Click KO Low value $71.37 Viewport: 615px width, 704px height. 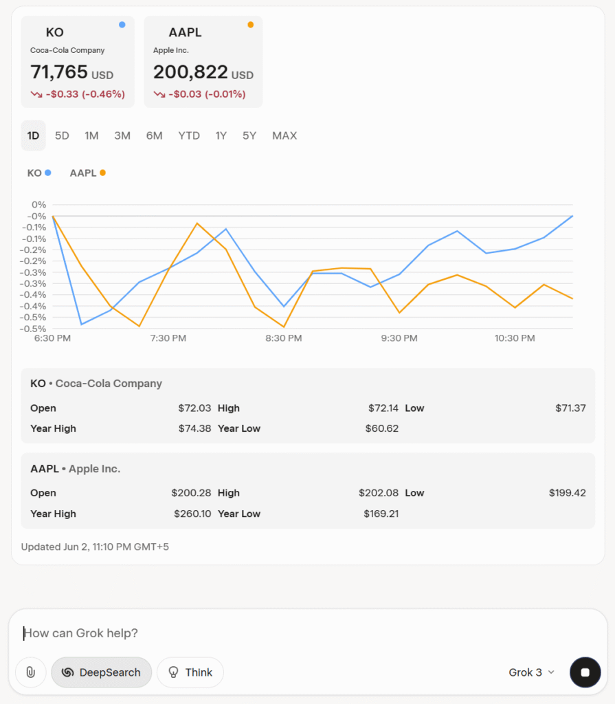click(570, 408)
